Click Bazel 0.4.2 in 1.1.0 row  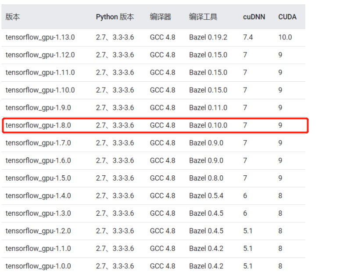click(206, 249)
